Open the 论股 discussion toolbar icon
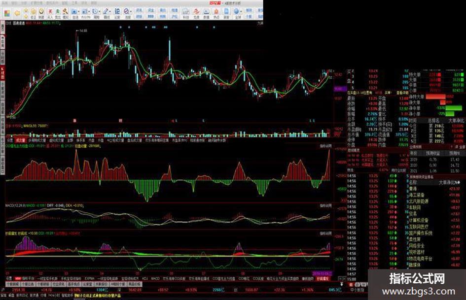This screenshot has height=300, width=466. [x=117, y=14]
